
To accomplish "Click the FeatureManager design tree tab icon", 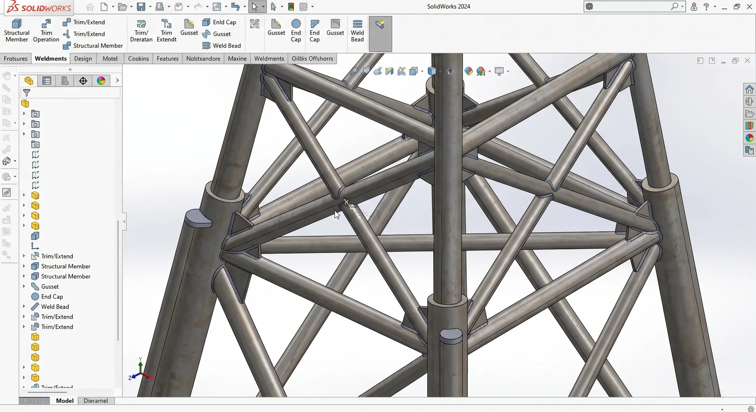I will pyautogui.click(x=28, y=81).
